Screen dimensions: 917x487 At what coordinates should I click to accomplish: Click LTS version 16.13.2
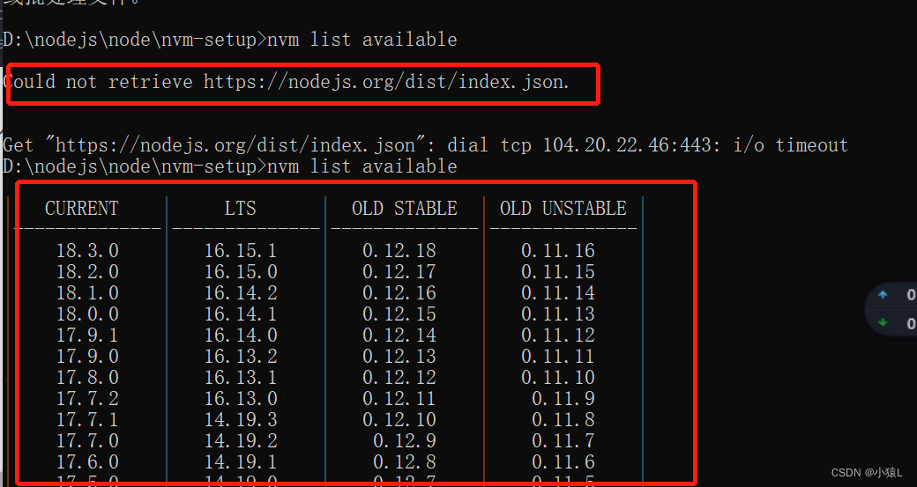[241, 356]
